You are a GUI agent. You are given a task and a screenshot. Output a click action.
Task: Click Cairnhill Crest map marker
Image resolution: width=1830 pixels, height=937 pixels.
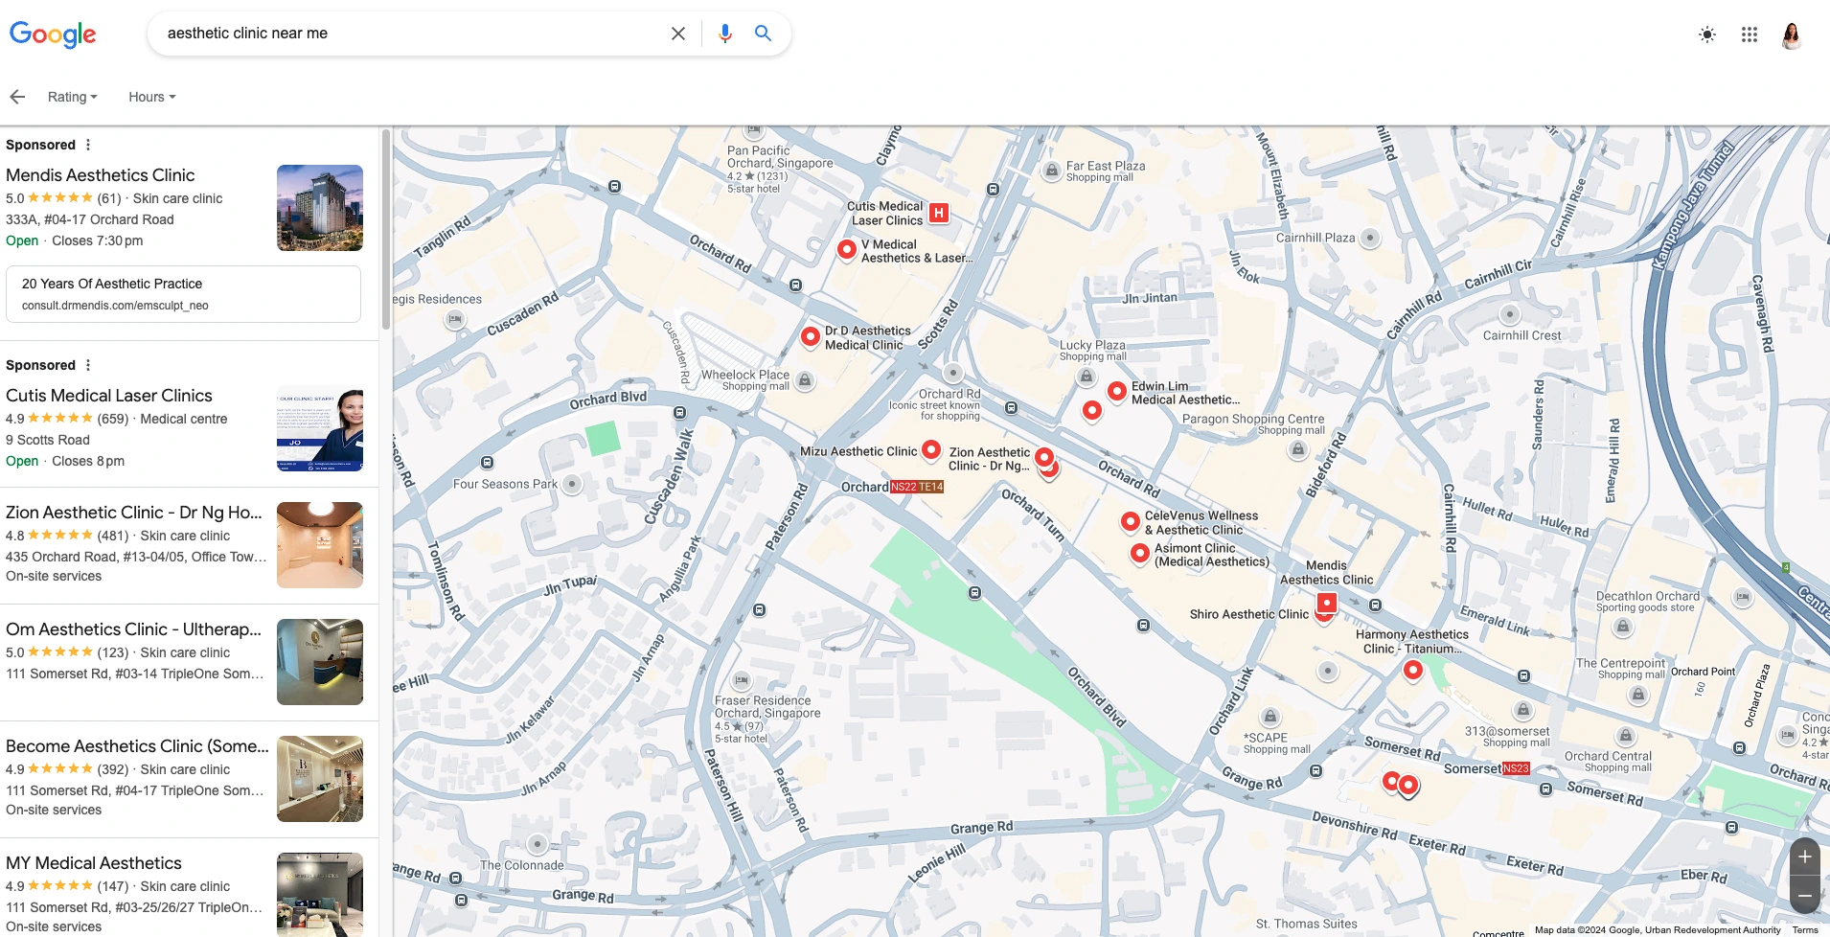1510,314
